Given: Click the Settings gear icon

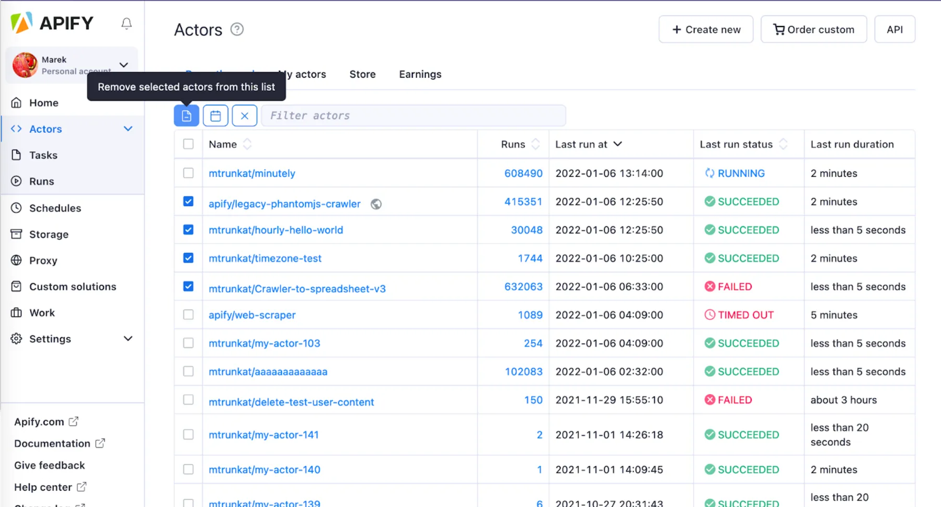Looking at the screenshot, I should pyautogui.click(x=17, y=339).
